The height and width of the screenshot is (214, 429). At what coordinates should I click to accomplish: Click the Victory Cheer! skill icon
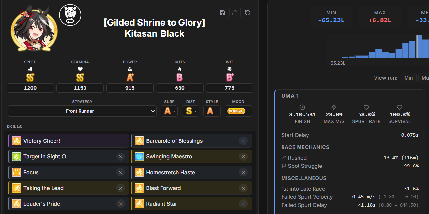click(x=17, y=141)
